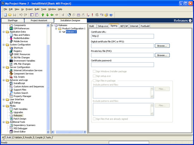This screenshot has height=145, width=194.
Task: Toggle Sign Windows Installer package checkbox
Action: pos(94,71)
